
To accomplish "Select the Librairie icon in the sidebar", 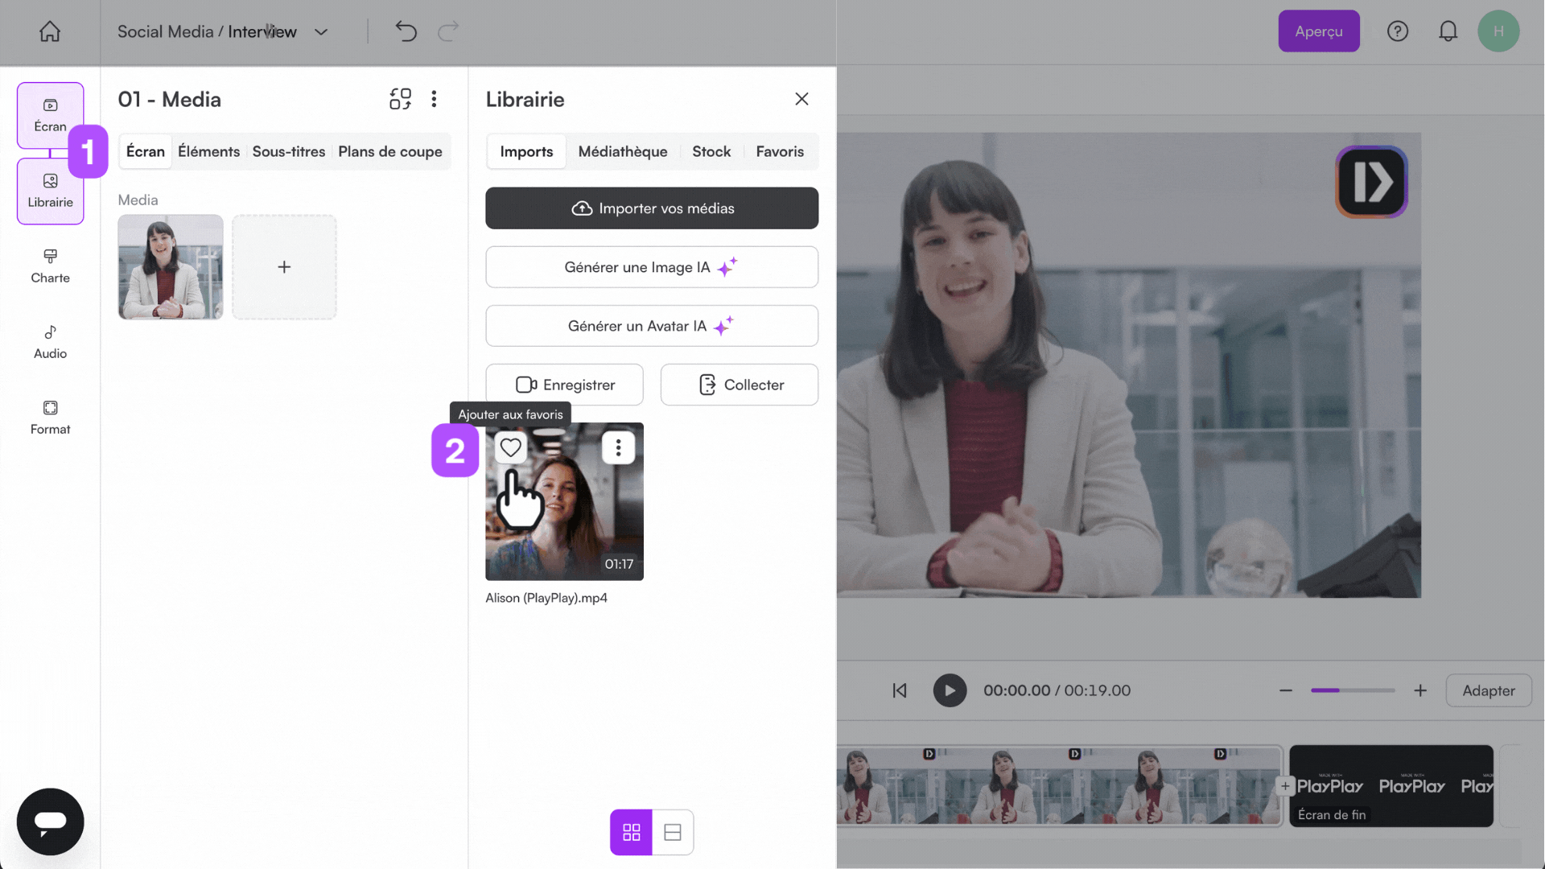I will [x=49, y=192].
